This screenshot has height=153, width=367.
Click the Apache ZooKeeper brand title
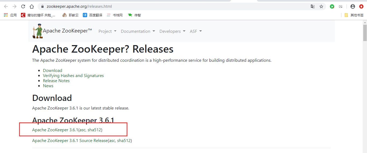(67, 31)
